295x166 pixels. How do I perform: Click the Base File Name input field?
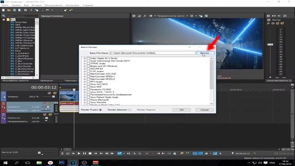pos(153,53)
